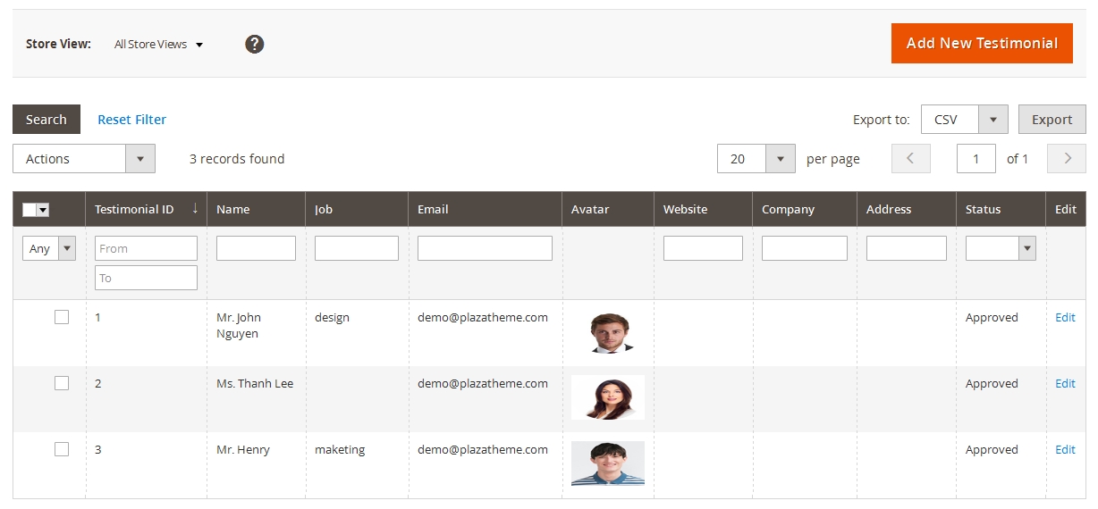Open the CSV export format dropdown
The width and height of the screenshot is (1098, 509).
964,120
